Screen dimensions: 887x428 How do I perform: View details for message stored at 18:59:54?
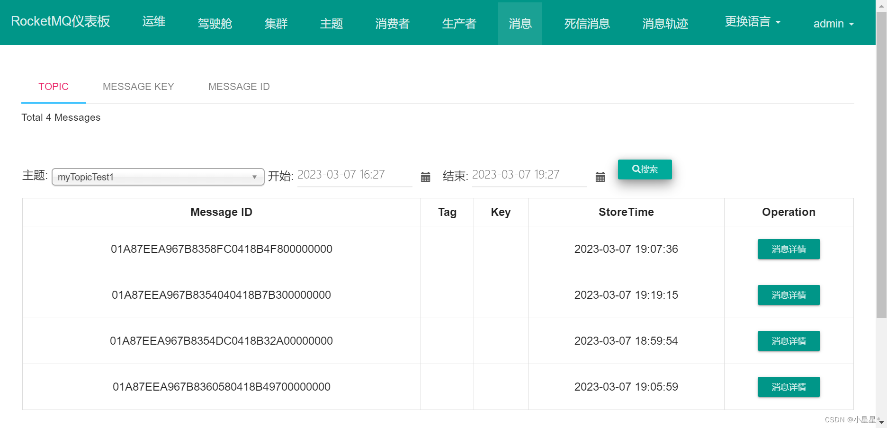point(789,341)
